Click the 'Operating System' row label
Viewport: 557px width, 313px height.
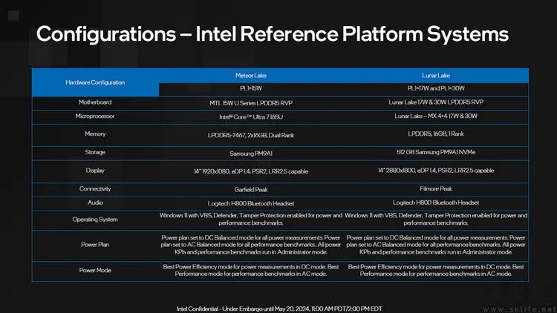(x=95, y=220)
